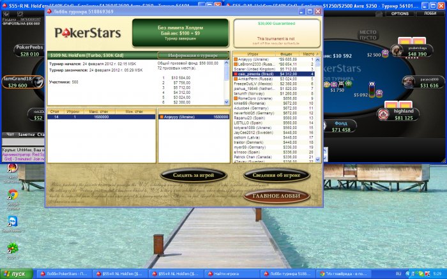The image size is (447, 279).
Task: Switch to "Лобби PokerStars" taskbar item
Action: 64,274
